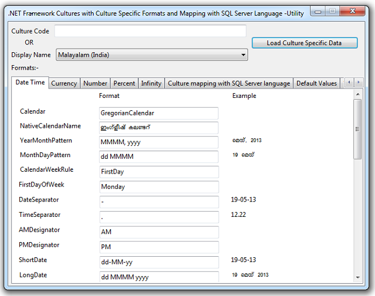Click the LongDate row label
The image size is (375, 296).
tap(33, 275)
